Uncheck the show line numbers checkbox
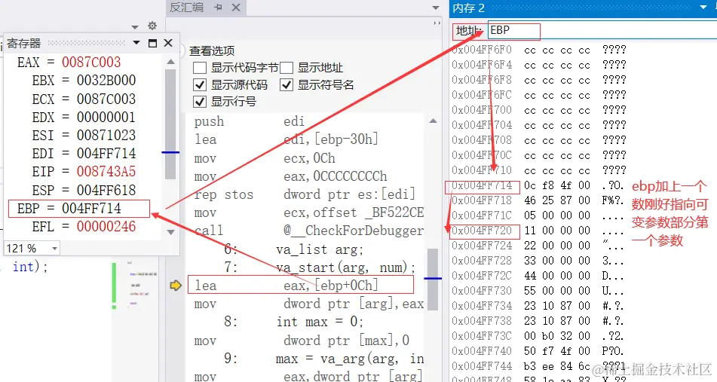 (x=200, y=102)
